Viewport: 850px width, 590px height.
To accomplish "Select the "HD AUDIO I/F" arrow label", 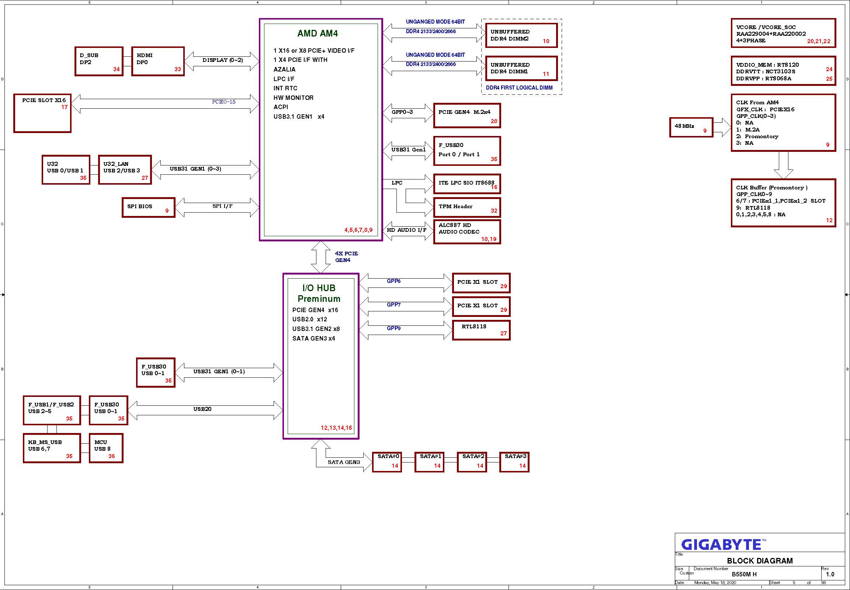I will (x=406, y=230).
